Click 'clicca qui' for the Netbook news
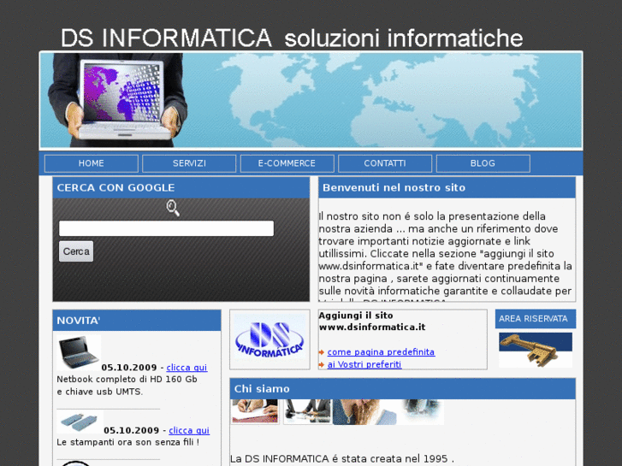 pos(187,368)
